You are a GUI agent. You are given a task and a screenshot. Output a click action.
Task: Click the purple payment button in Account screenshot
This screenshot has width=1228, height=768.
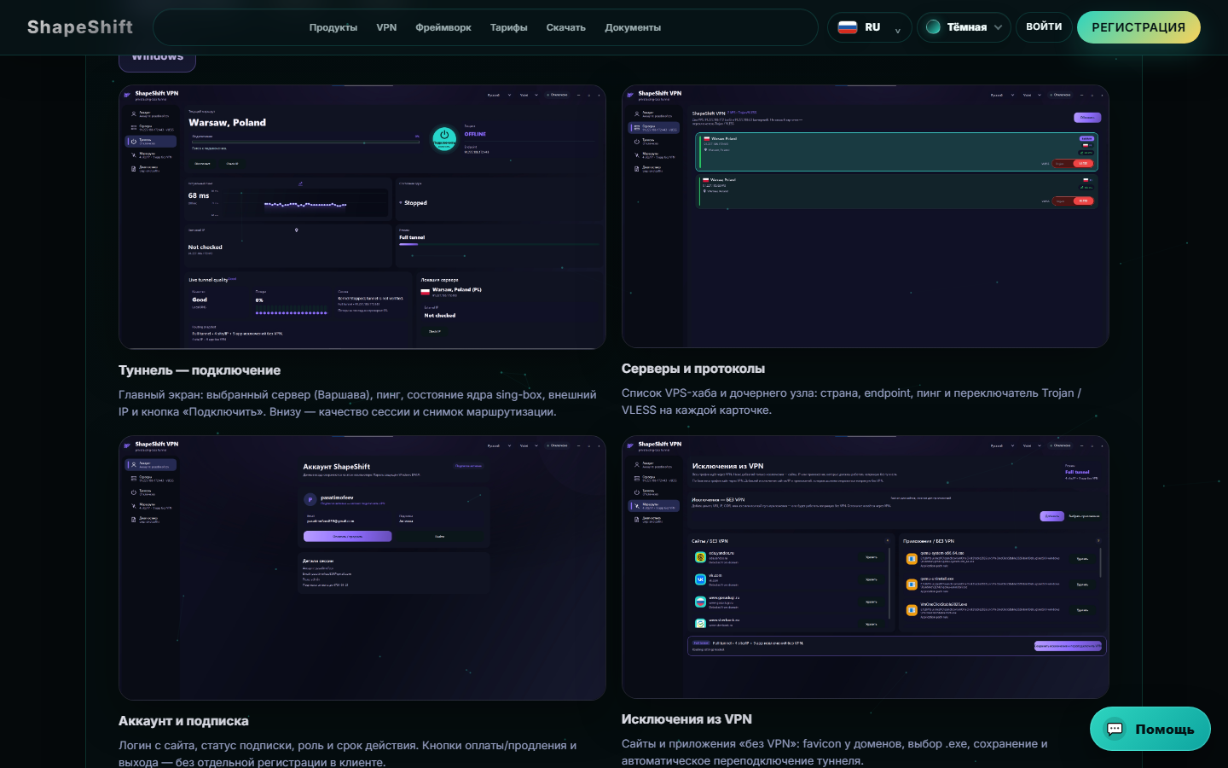coord(348,537)
